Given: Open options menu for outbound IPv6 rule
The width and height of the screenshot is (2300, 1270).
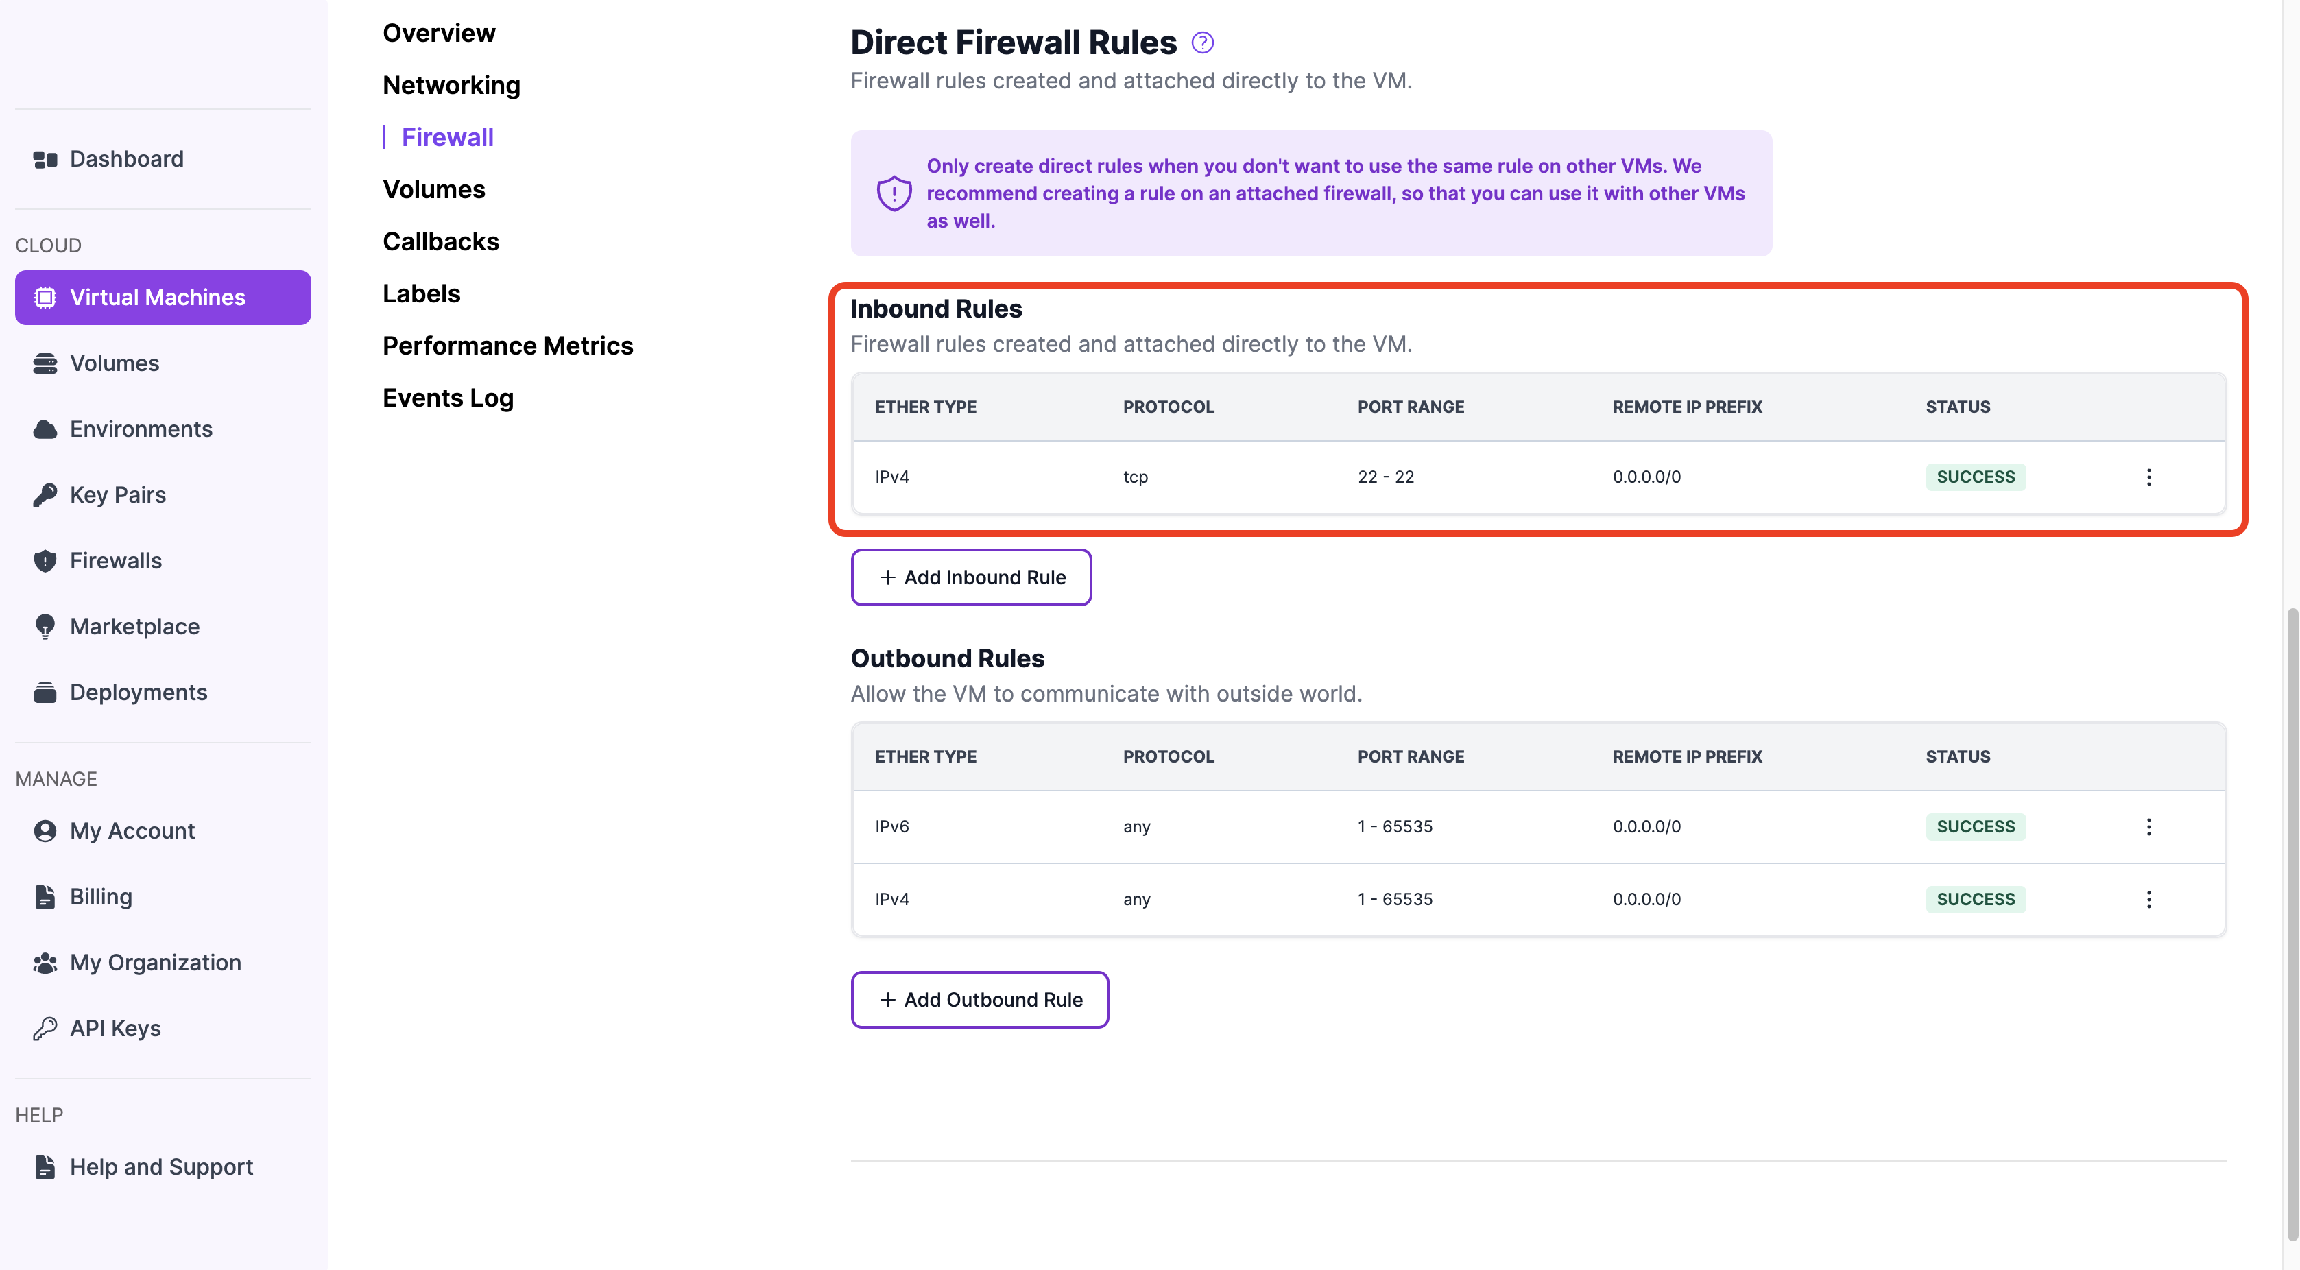Looking at the screenshot, I should (x=2148, y=827).
